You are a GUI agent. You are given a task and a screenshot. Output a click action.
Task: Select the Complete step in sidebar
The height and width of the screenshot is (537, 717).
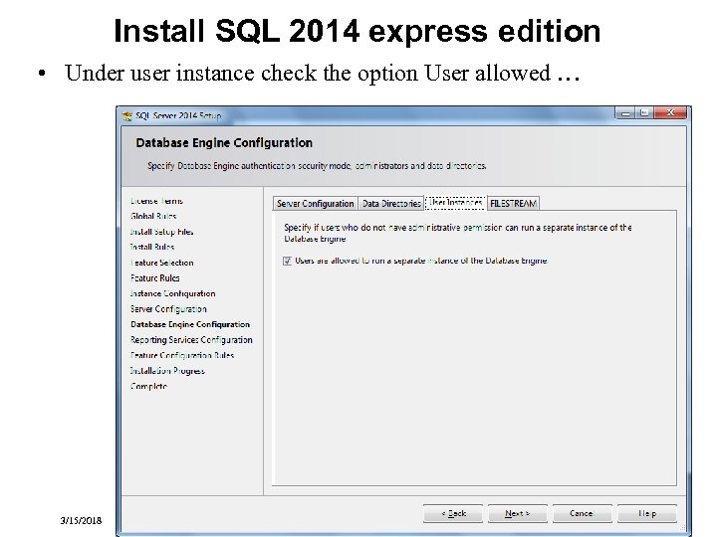coord(148,386)
